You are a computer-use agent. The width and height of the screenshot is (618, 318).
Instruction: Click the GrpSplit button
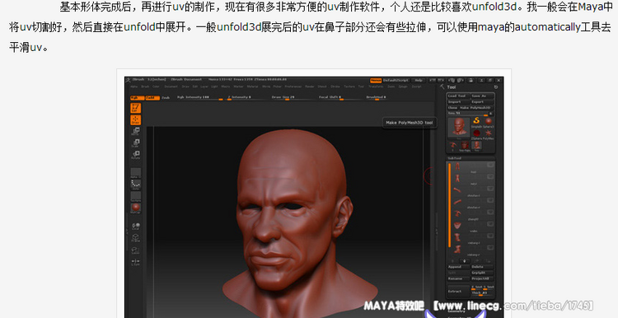click(x=482, y=273)
